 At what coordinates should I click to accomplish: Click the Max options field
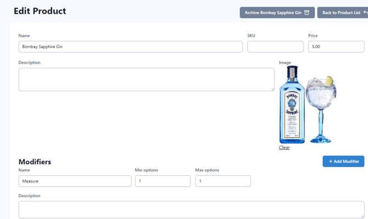[223, 181]
